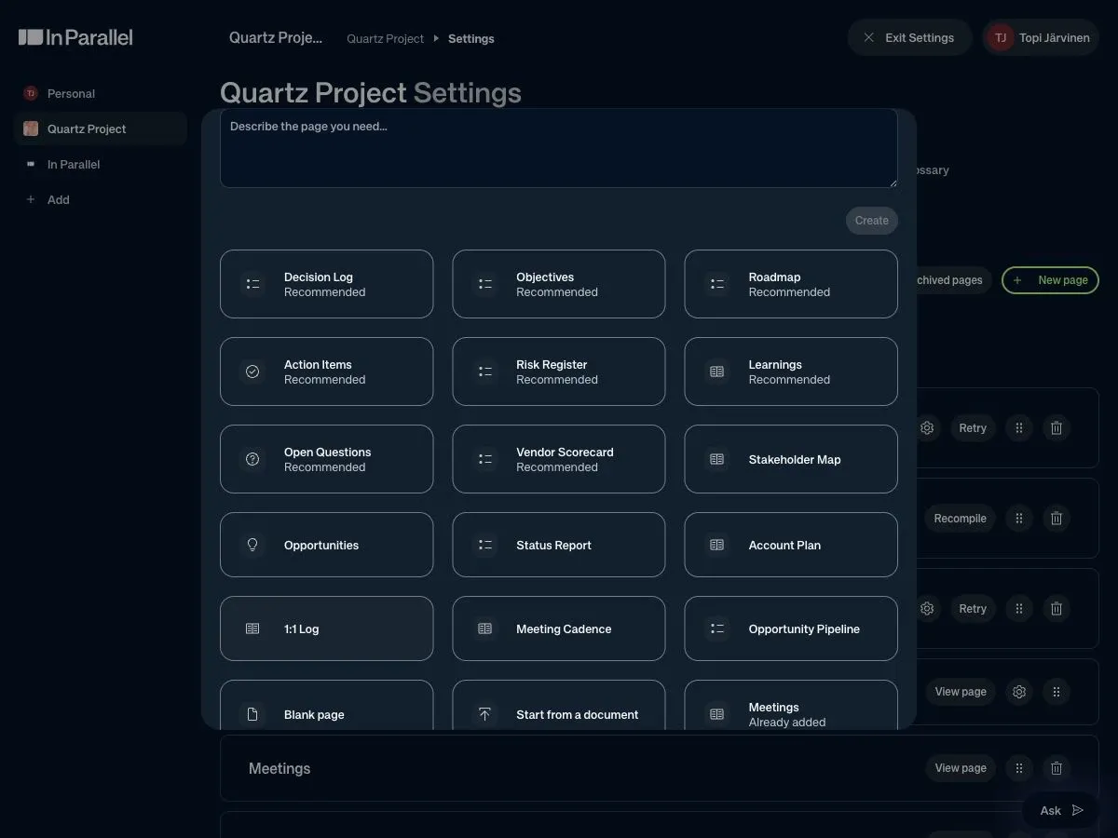Click the Vendor Scorecard list icon
Viewport: 1118px width, 838px height.
coord(484,459)
